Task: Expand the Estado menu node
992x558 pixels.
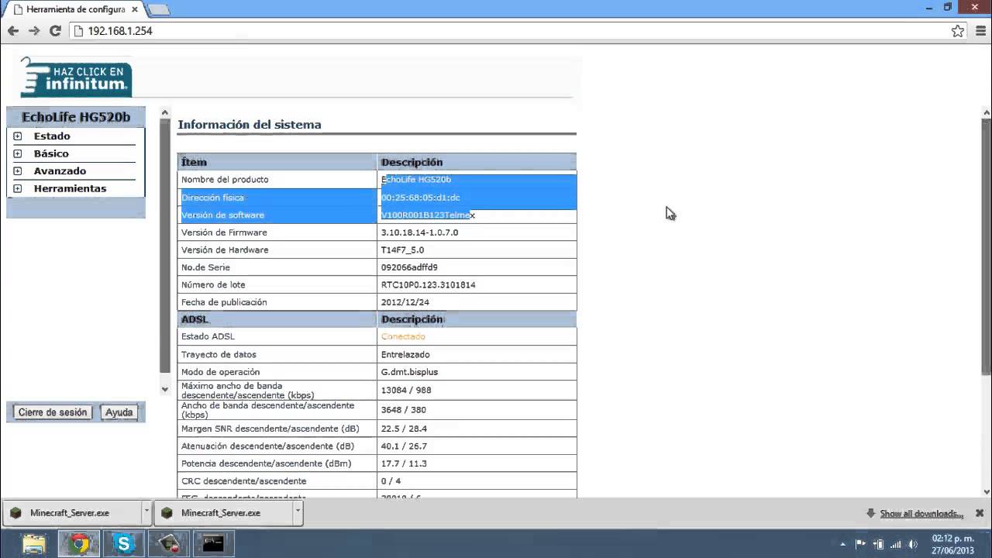Action: tap(17, 136)
